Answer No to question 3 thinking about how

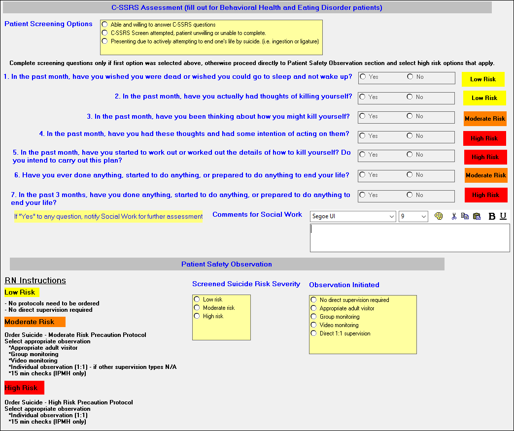click(410, 116)
